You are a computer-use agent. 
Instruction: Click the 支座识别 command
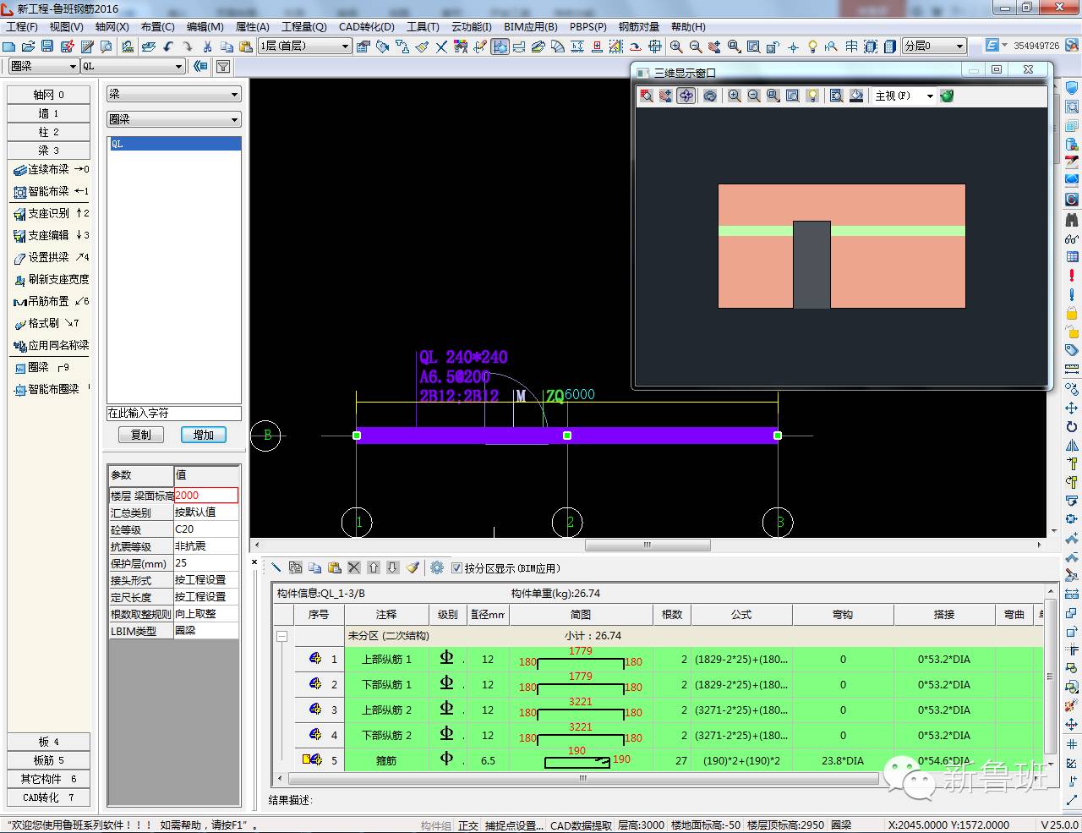click(51, 213)
